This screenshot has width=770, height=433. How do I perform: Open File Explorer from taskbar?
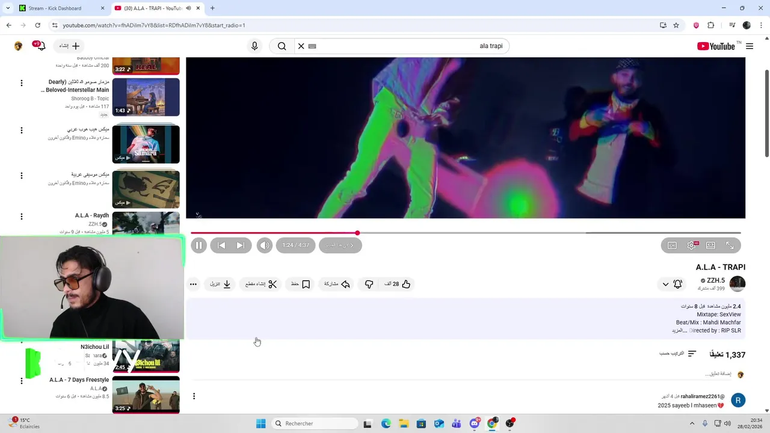click(403, 423)
